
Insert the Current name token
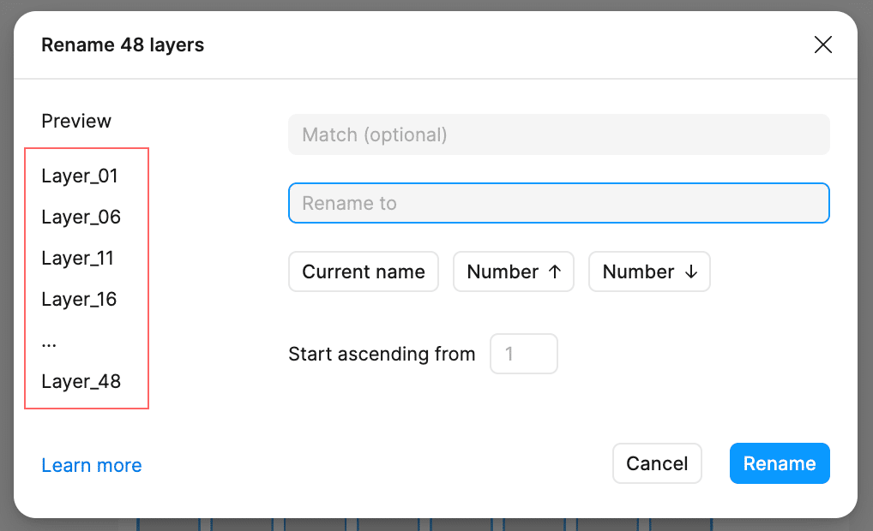click(364, 271)
